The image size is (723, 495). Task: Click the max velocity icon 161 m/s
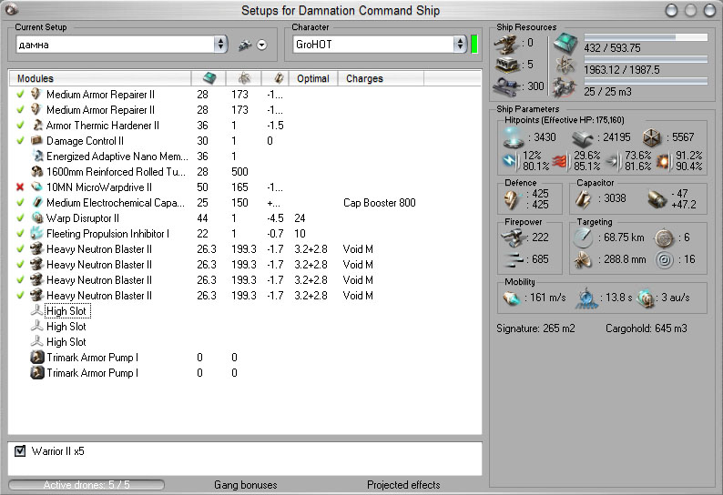coord(512,298)
